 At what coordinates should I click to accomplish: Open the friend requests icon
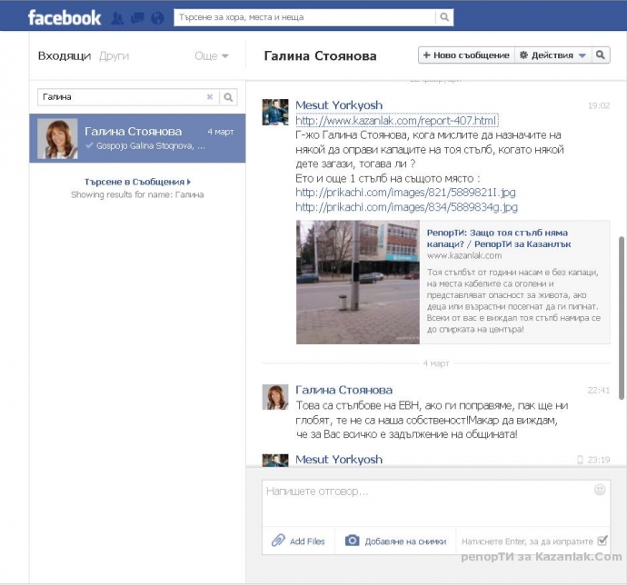click(x=117, y=17)
